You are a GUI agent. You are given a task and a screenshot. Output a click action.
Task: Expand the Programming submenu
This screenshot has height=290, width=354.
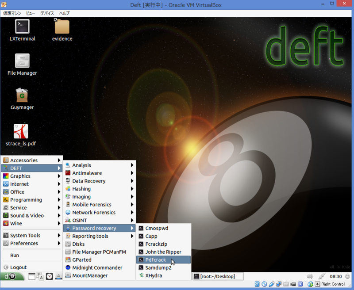pos(31,200)
